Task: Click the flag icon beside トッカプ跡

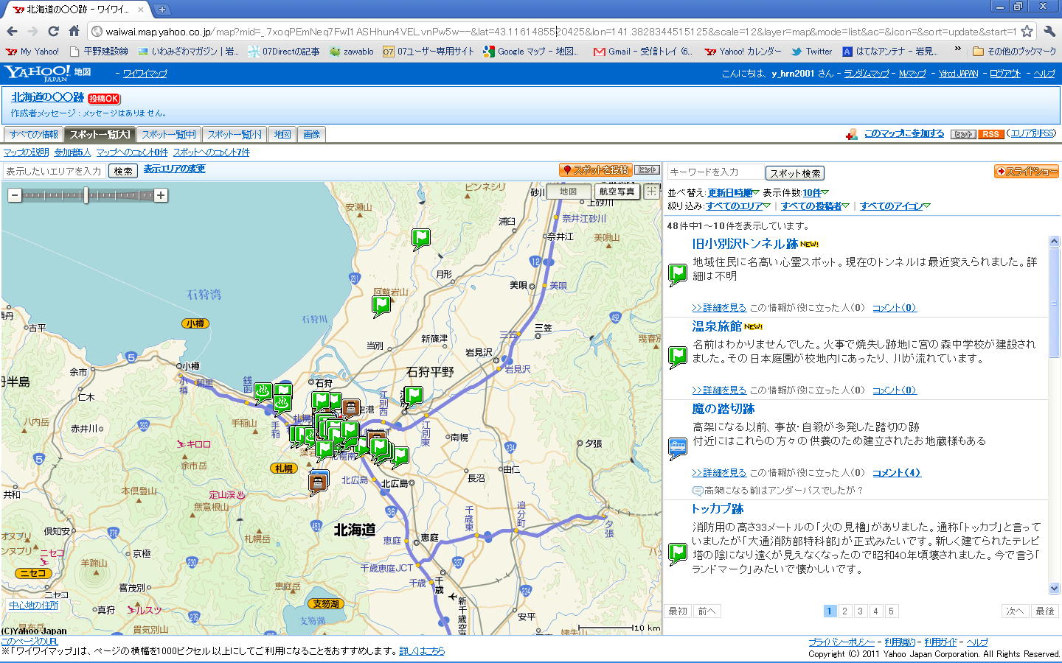Action: coord(677,553)
